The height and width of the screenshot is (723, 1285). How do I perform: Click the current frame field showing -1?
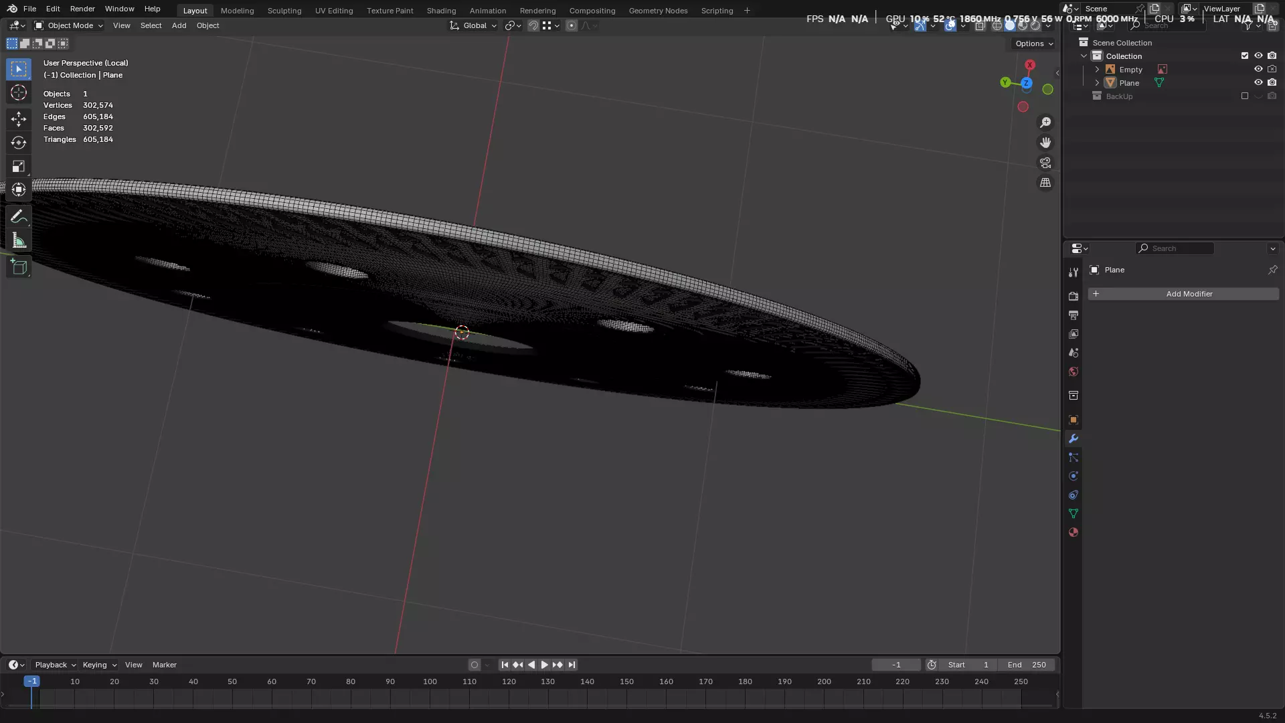[x=896, y=665]
